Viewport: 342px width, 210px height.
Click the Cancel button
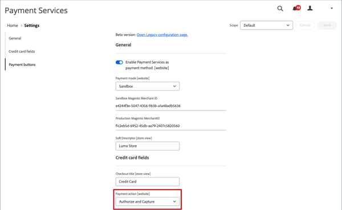click(305, 25)
